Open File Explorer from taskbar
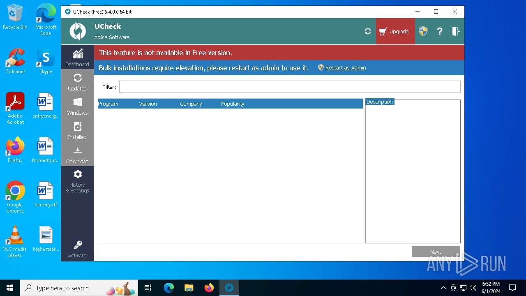Viewport: 526px width, 296px height. 189,288
